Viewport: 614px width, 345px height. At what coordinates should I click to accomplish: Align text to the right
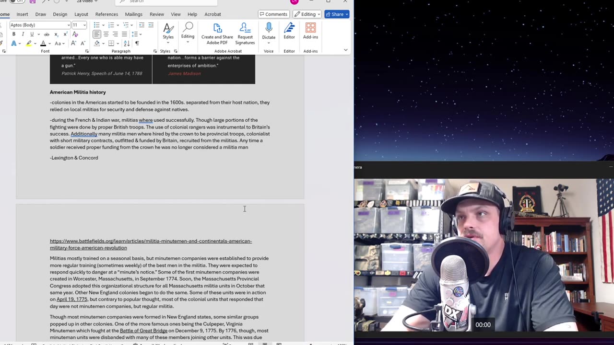(115, 34)
